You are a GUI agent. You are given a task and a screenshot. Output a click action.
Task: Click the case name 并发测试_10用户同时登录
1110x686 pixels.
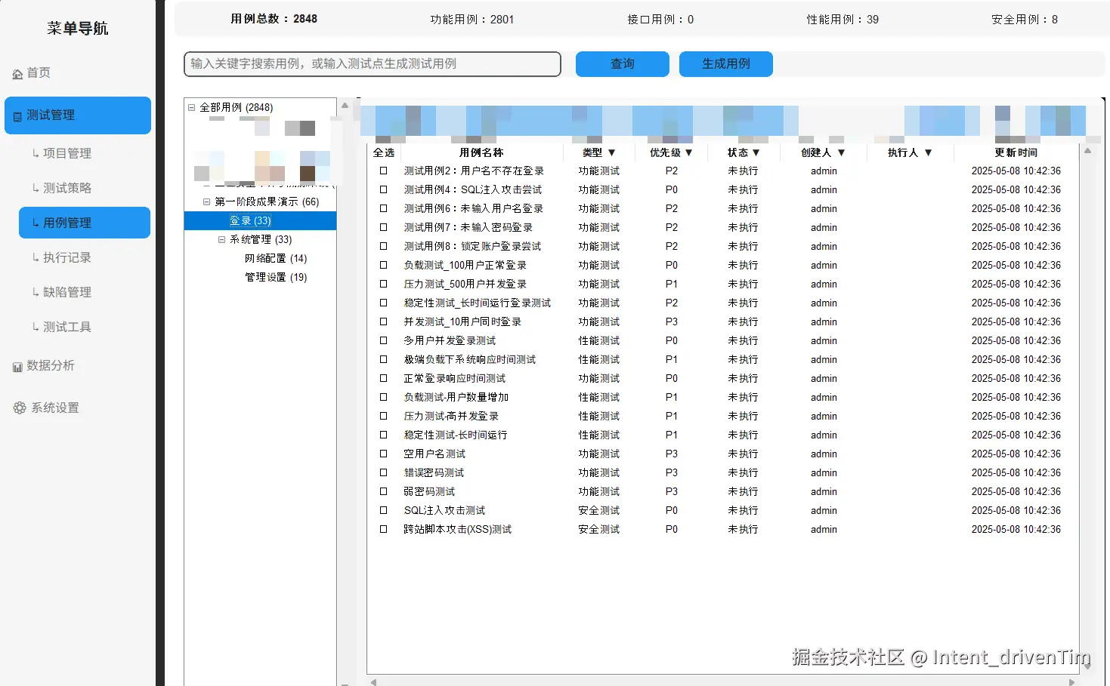pyautogui.click(x=462, y=321)
